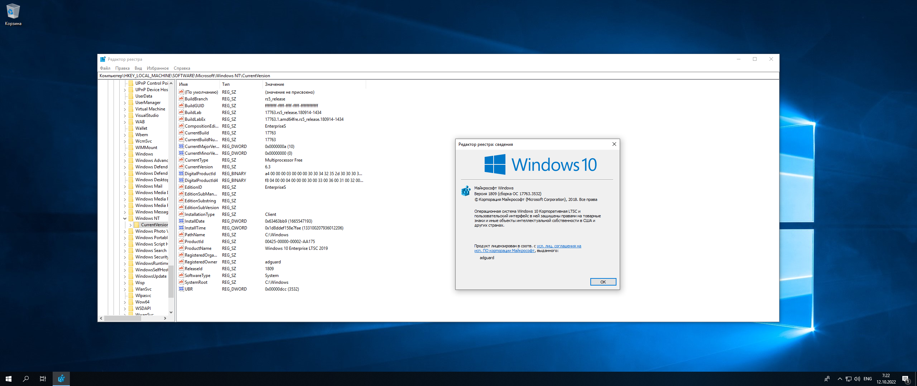Click the Registry Editor title bar icon

click(x=103, y=59)
